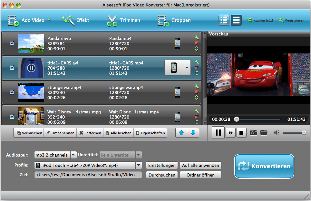This screenshot has width=311, height=201.
Task: Click iPod device icon in Panda row
Action: click(177, 43)
